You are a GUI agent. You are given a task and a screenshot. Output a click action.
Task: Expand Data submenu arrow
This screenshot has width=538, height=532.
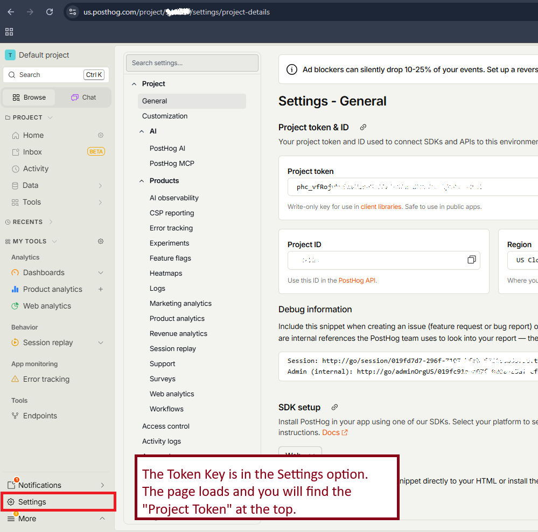(100, 186)
